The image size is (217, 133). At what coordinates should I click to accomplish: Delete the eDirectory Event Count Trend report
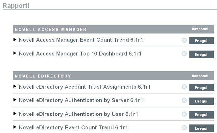184,128
